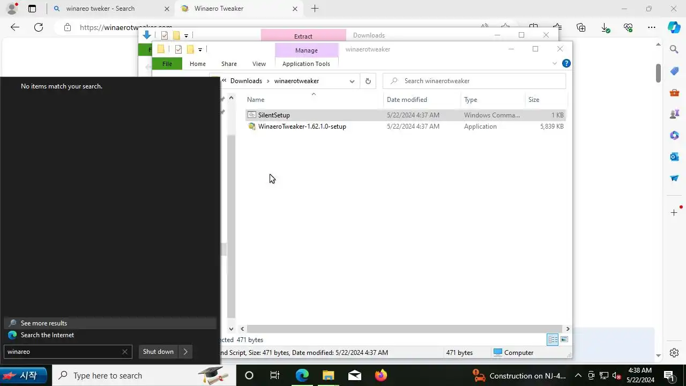
Task: Open Edge sidebar Search icon
Action: click(674, 49)
